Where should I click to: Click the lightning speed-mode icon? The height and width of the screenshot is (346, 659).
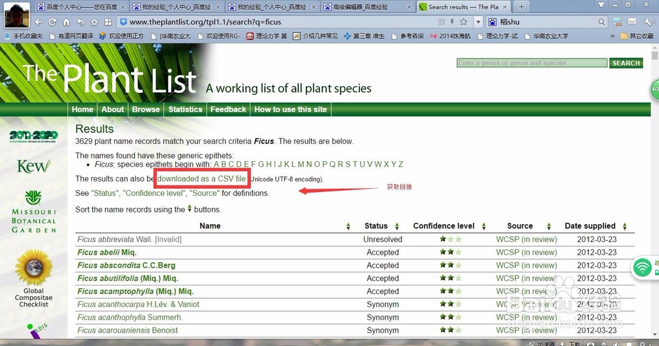[x=452, y=22]
